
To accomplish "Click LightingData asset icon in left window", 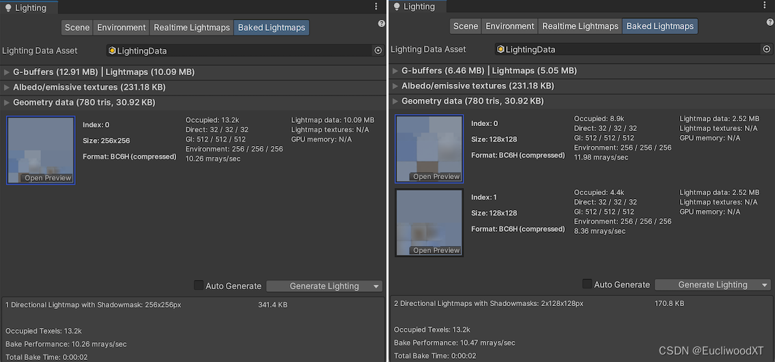I will tap(112, 50).
